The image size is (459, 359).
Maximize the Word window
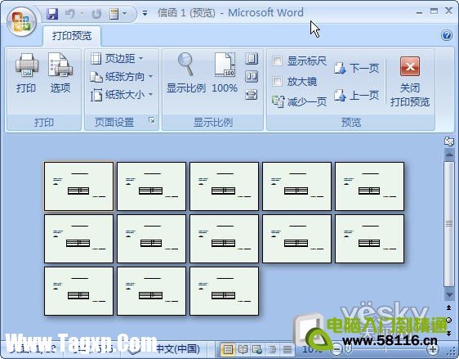click(x=434, y=11)
